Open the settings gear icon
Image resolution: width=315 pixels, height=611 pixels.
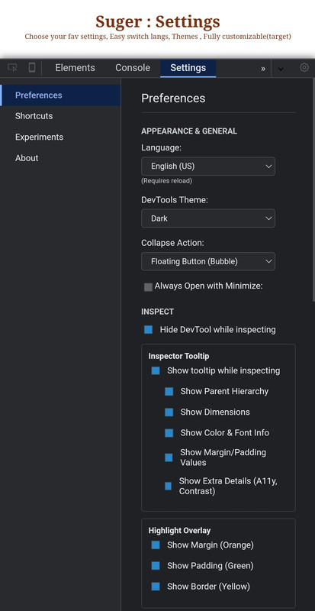304,68
